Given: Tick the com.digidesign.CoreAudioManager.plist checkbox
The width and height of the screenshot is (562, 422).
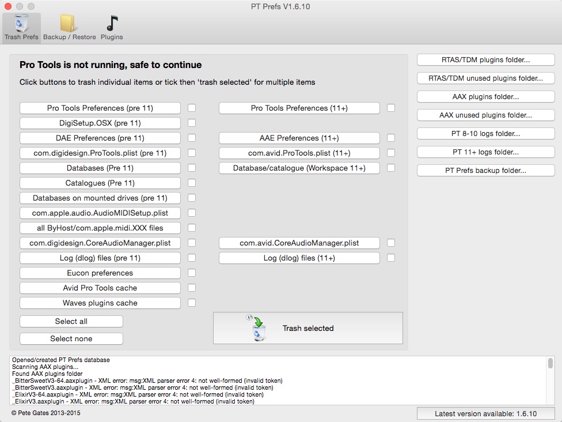Looking at the screenshot, I should (x=192, y=243).
